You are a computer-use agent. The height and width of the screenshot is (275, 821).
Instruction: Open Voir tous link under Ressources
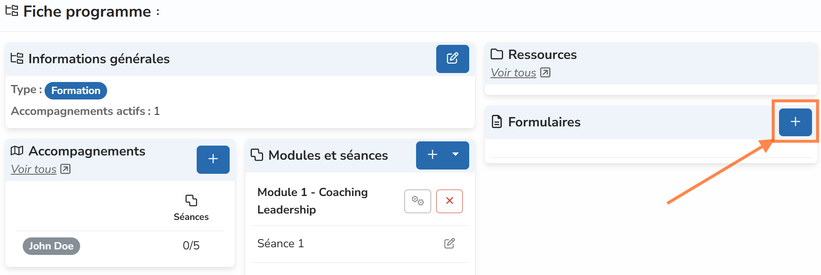pyautogui.click(x=513, y=73)
